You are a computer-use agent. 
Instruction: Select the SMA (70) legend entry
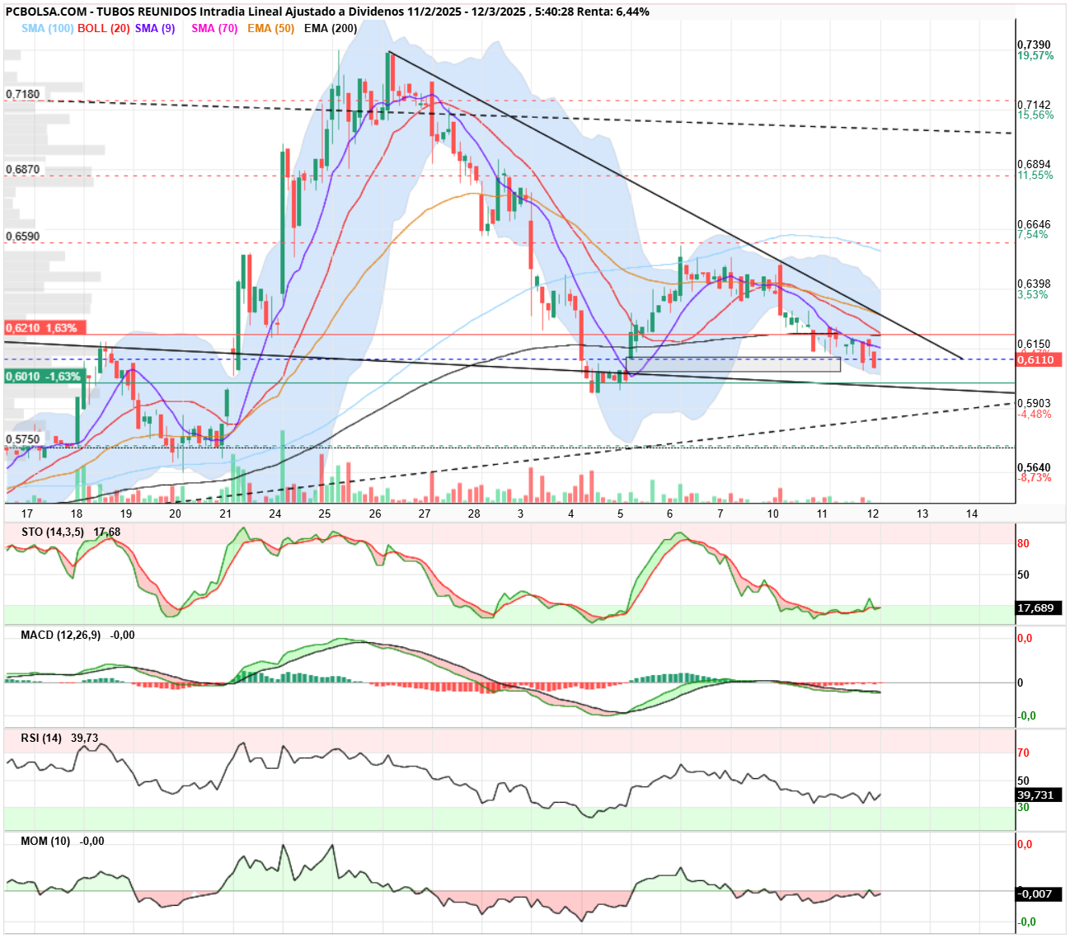[214, 28]
